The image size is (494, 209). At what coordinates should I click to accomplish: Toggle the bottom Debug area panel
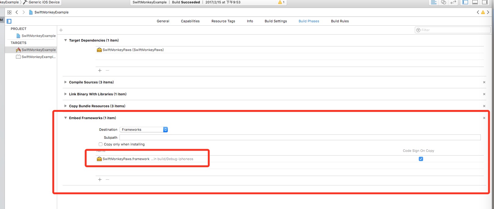[x=475, y=2]
